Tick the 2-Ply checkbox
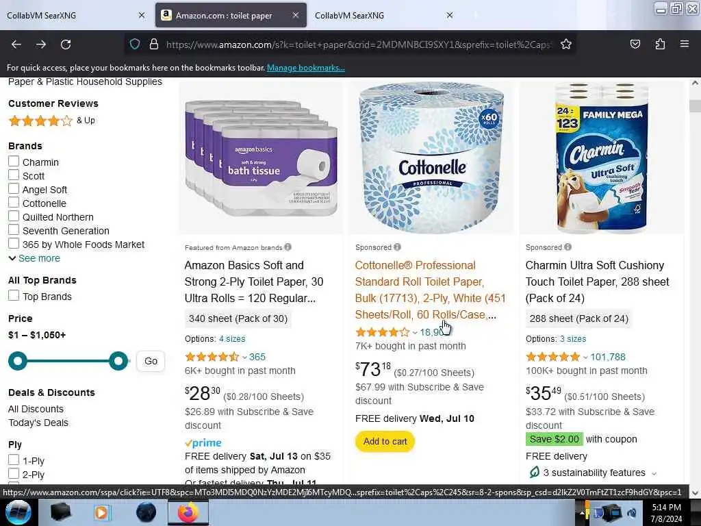 tap(14, 474)
